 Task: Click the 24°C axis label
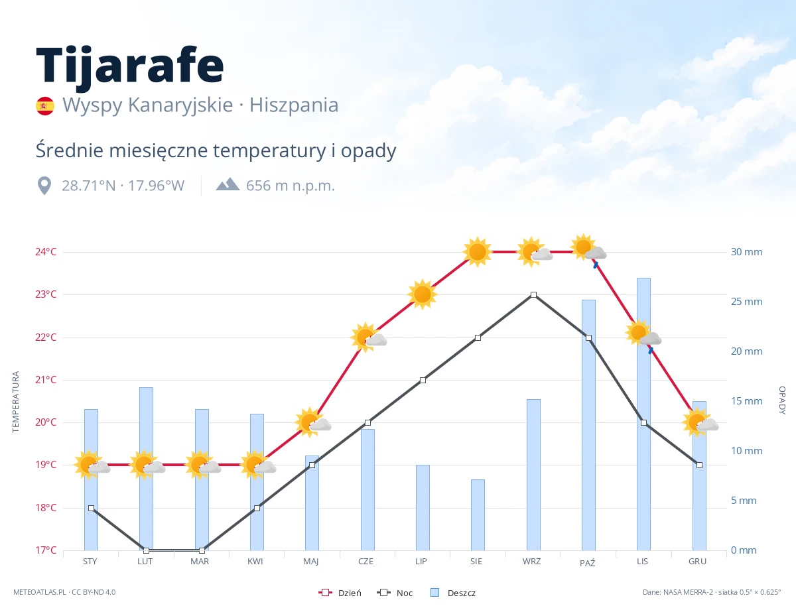click(x=45, y=252)
